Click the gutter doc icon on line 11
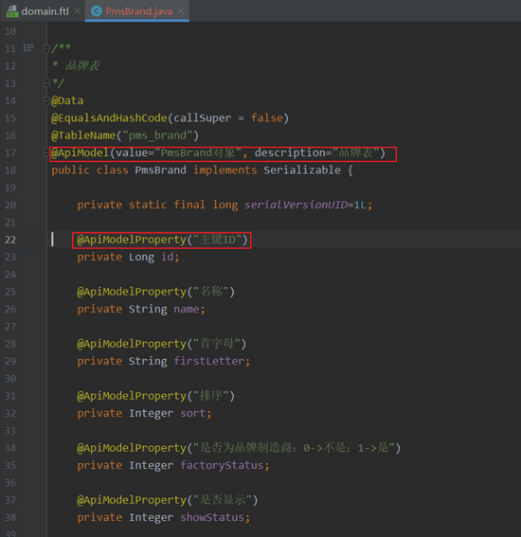This screenshot has width=521, height=537. [28, 48]
